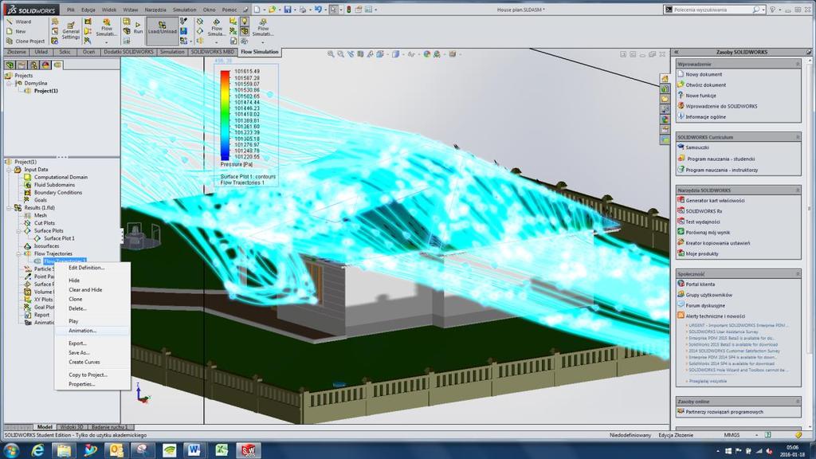The height and width of the screenshot is (459, 816).
Task: Collapse the Surface Plots node
Action: click(x=19, y=230)
